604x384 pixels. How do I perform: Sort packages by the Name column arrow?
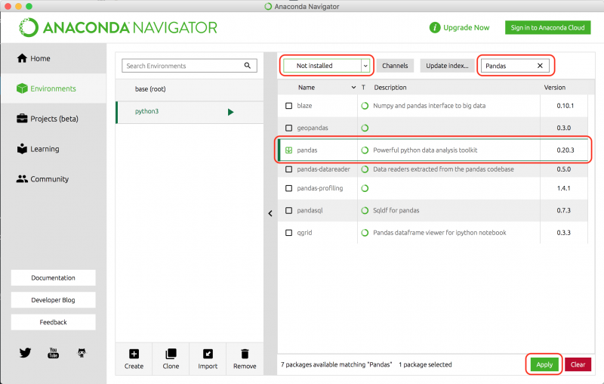coord(353,88)
